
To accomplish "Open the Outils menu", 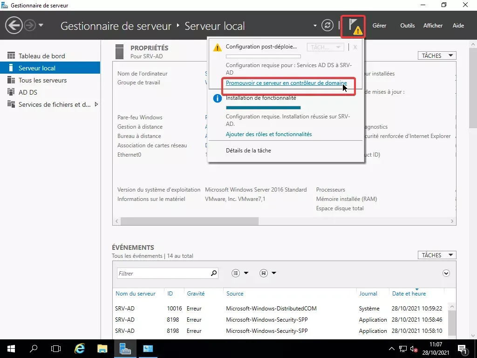I will click(407, 26).
